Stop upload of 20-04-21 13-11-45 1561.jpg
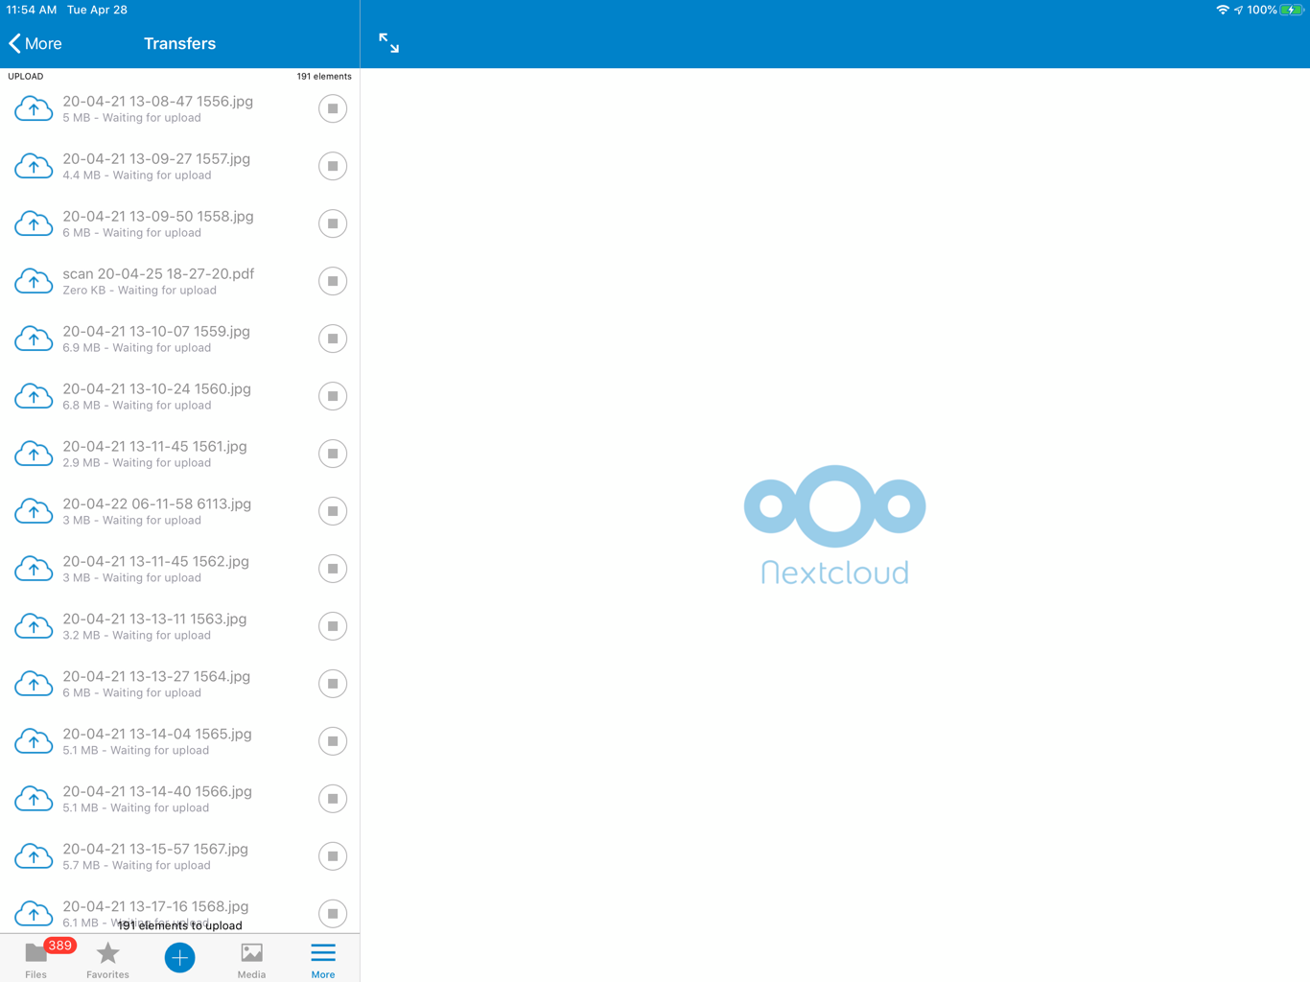1310x982 pixels. [333, 454]
